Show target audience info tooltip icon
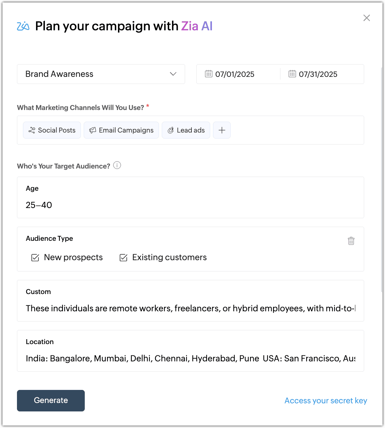The width and height of the screenshot is (385, 428). point(117,165)
